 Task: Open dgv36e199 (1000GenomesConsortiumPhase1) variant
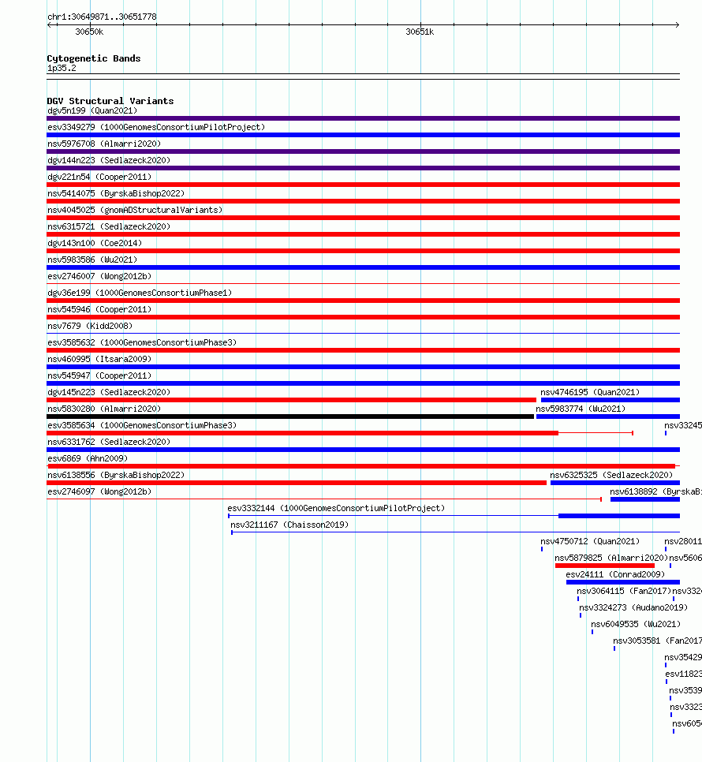pos(140,293)
